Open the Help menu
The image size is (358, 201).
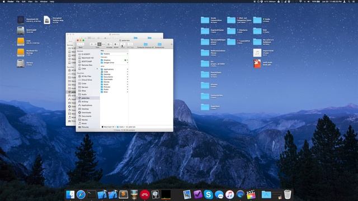coord(52,1)
